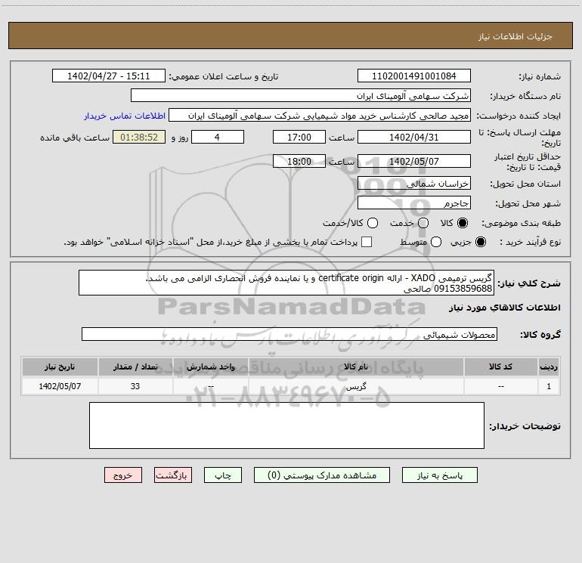Click the remaining time 01:38:52 field
Image resolution: width=582 pixels, height=563 pixels.
click(x=139, y=137)
